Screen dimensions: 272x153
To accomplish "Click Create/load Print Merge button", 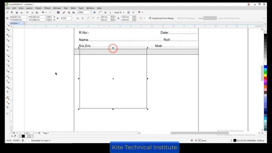I will (x=161, y=18).
